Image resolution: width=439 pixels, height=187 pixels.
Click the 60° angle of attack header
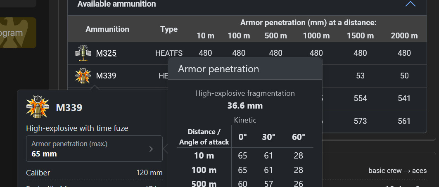click(x=299, y=137)
